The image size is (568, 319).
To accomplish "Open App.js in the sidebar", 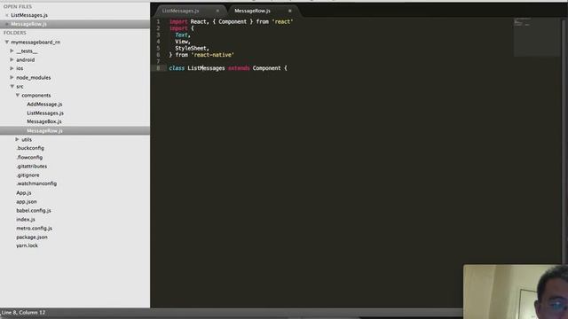I will (24, 193).
